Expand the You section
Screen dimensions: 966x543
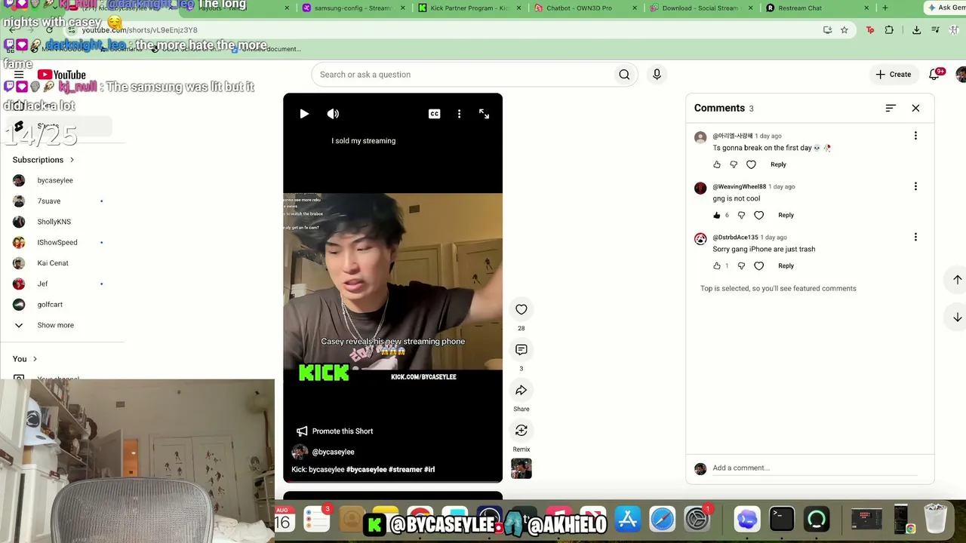[25, 359]
